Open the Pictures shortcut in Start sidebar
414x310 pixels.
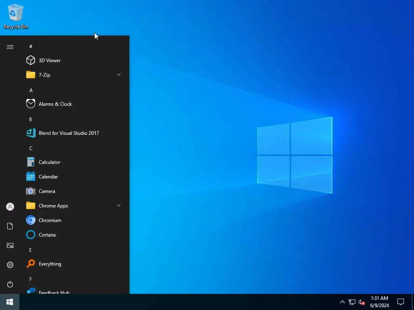coord(10,245)
